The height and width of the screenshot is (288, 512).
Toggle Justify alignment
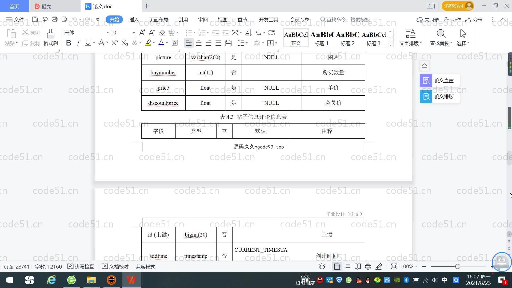tap(218, 43)
